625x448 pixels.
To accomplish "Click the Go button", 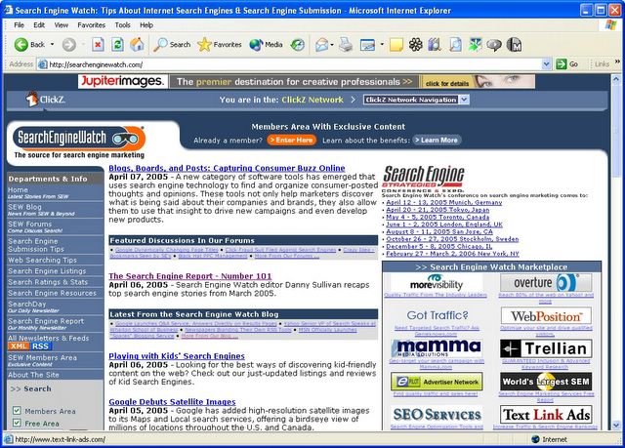I will point(567,64).
